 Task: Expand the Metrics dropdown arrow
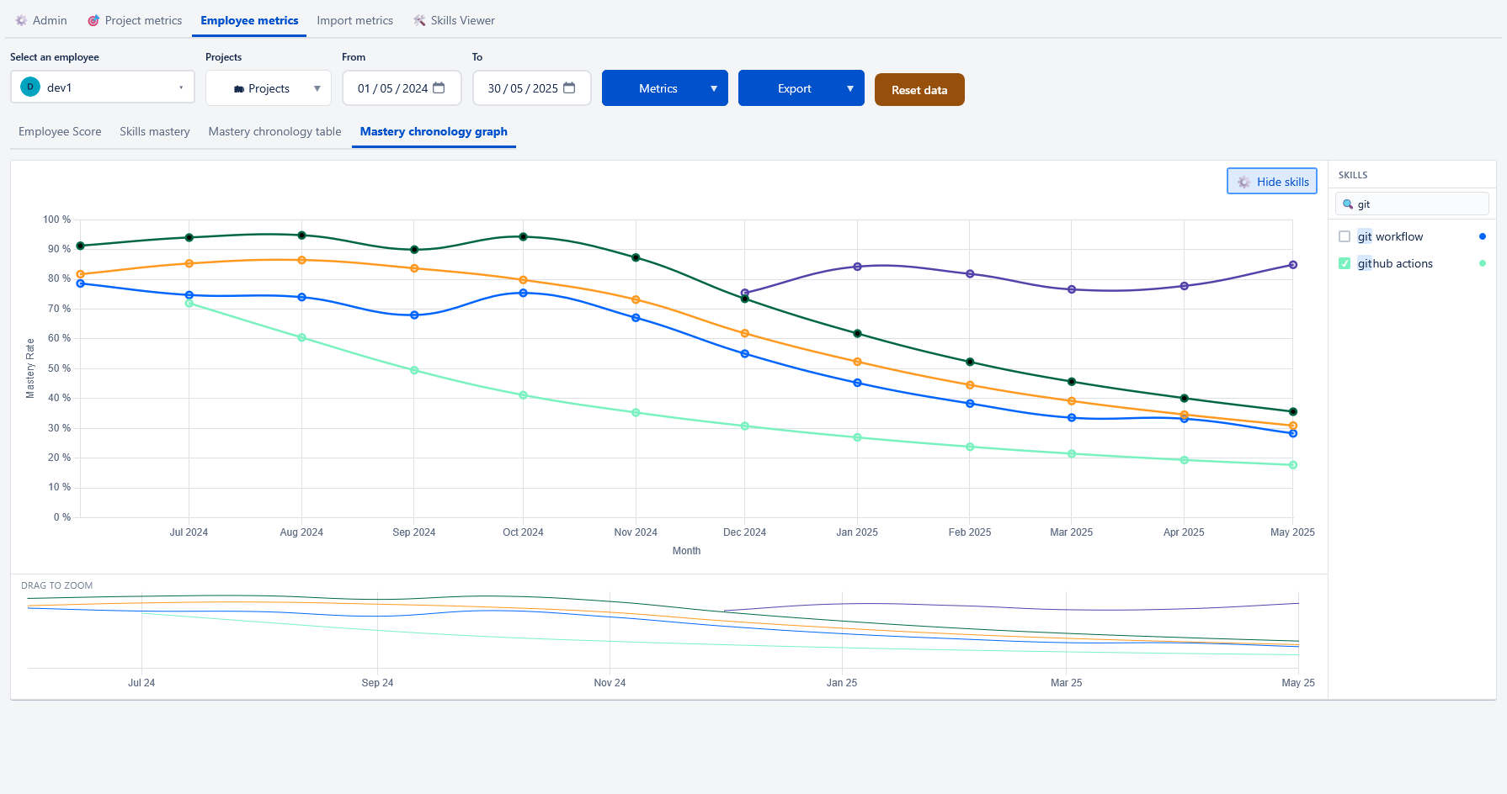tap(714, 88)
